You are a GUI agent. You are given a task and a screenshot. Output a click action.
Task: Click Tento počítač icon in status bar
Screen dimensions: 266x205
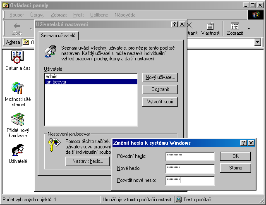coord(178,200)
